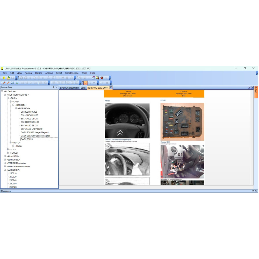This screenshot has width=259, height=259.
Task: Select BSI SIEMENS 95160 script
Action: tap(30, 122)
